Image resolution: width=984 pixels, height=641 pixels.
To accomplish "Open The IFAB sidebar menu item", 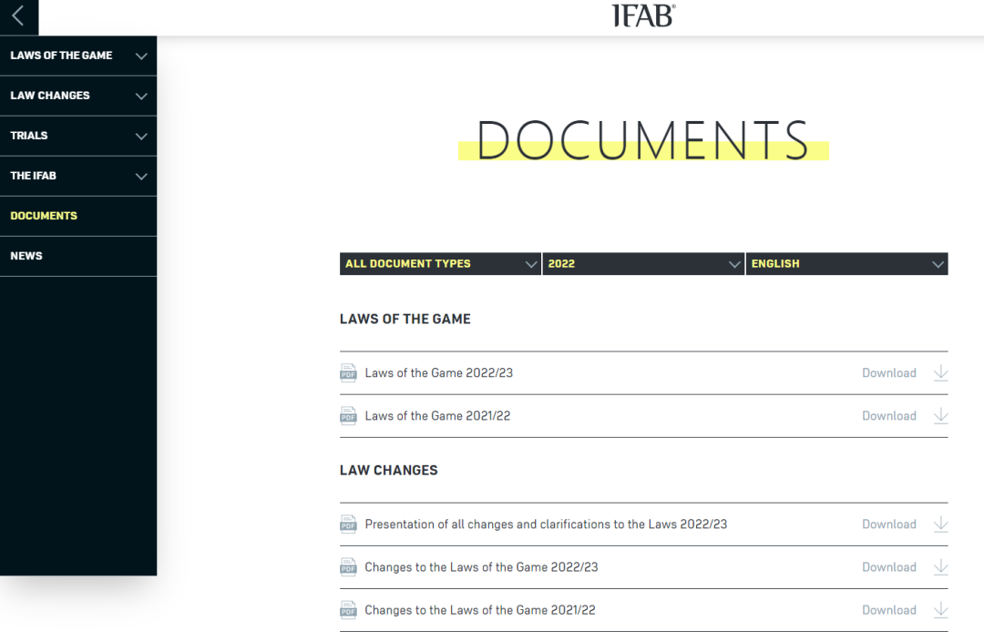I will pos(34,176).
